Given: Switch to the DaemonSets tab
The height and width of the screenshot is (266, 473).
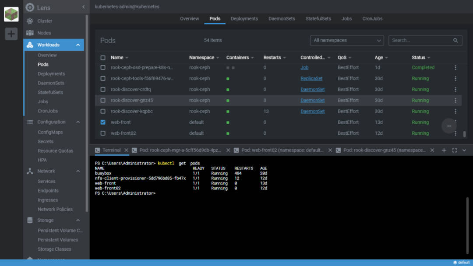Looking at the screenshot, I should point(282,19).
